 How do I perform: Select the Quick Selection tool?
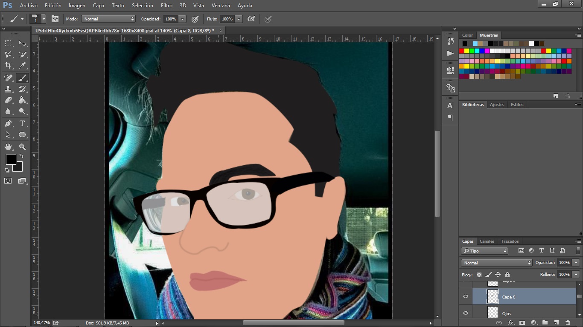click(x=22, y=54)
